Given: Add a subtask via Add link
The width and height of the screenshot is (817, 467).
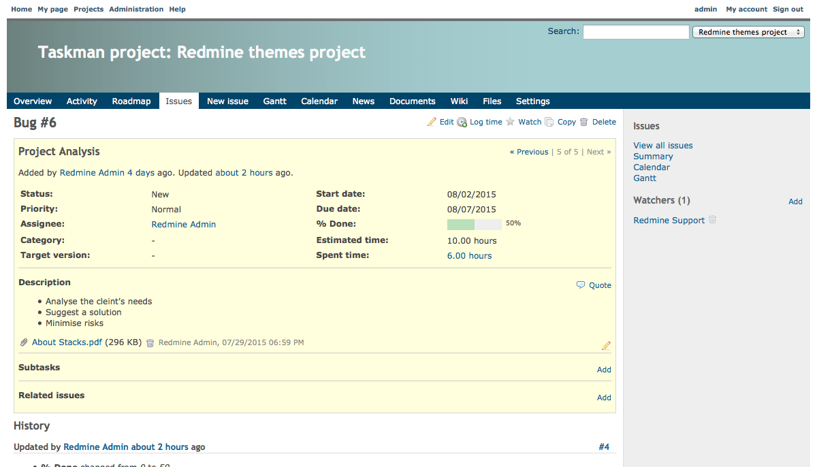Looking at the screenshot, I should pos(604,370).
